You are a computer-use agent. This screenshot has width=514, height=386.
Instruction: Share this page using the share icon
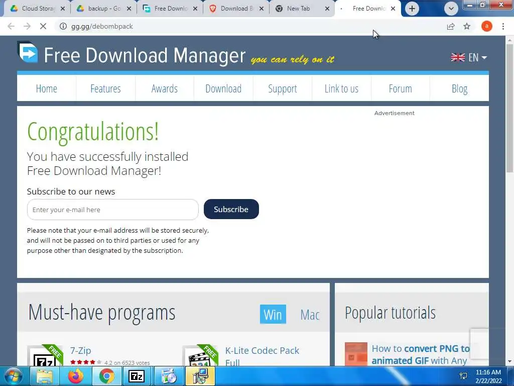point(451,26)
